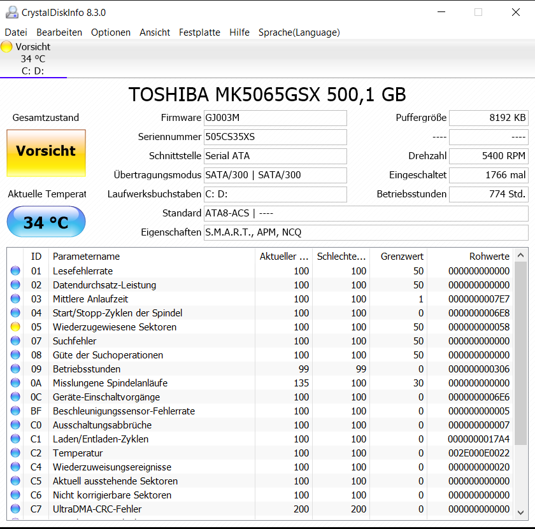Minimize the CrystalDiskInfo window
Image resolution: width=535 pixels, height=529 pixels.
coord(441,12)
